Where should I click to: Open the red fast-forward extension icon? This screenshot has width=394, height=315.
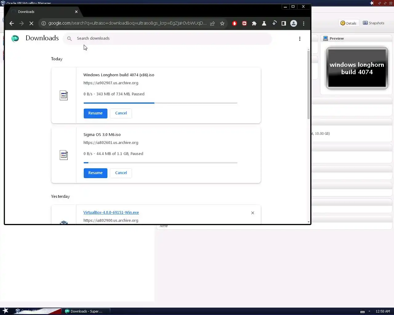coord(244,23)
